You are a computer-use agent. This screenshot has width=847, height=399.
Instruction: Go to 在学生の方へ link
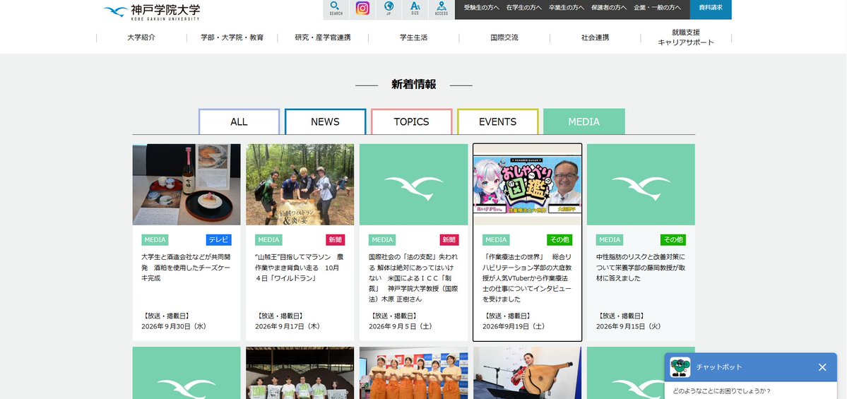(524, 8)
